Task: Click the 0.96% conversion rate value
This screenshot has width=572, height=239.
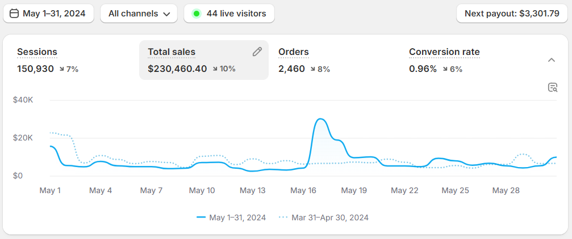Action: tap(423, 69)
